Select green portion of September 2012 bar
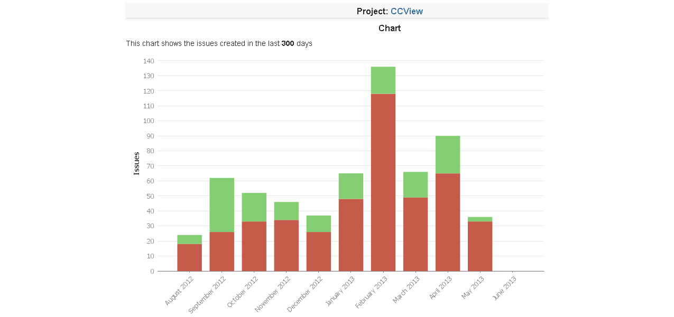Viewport: 674px width, 317px height. coord(221,205)
